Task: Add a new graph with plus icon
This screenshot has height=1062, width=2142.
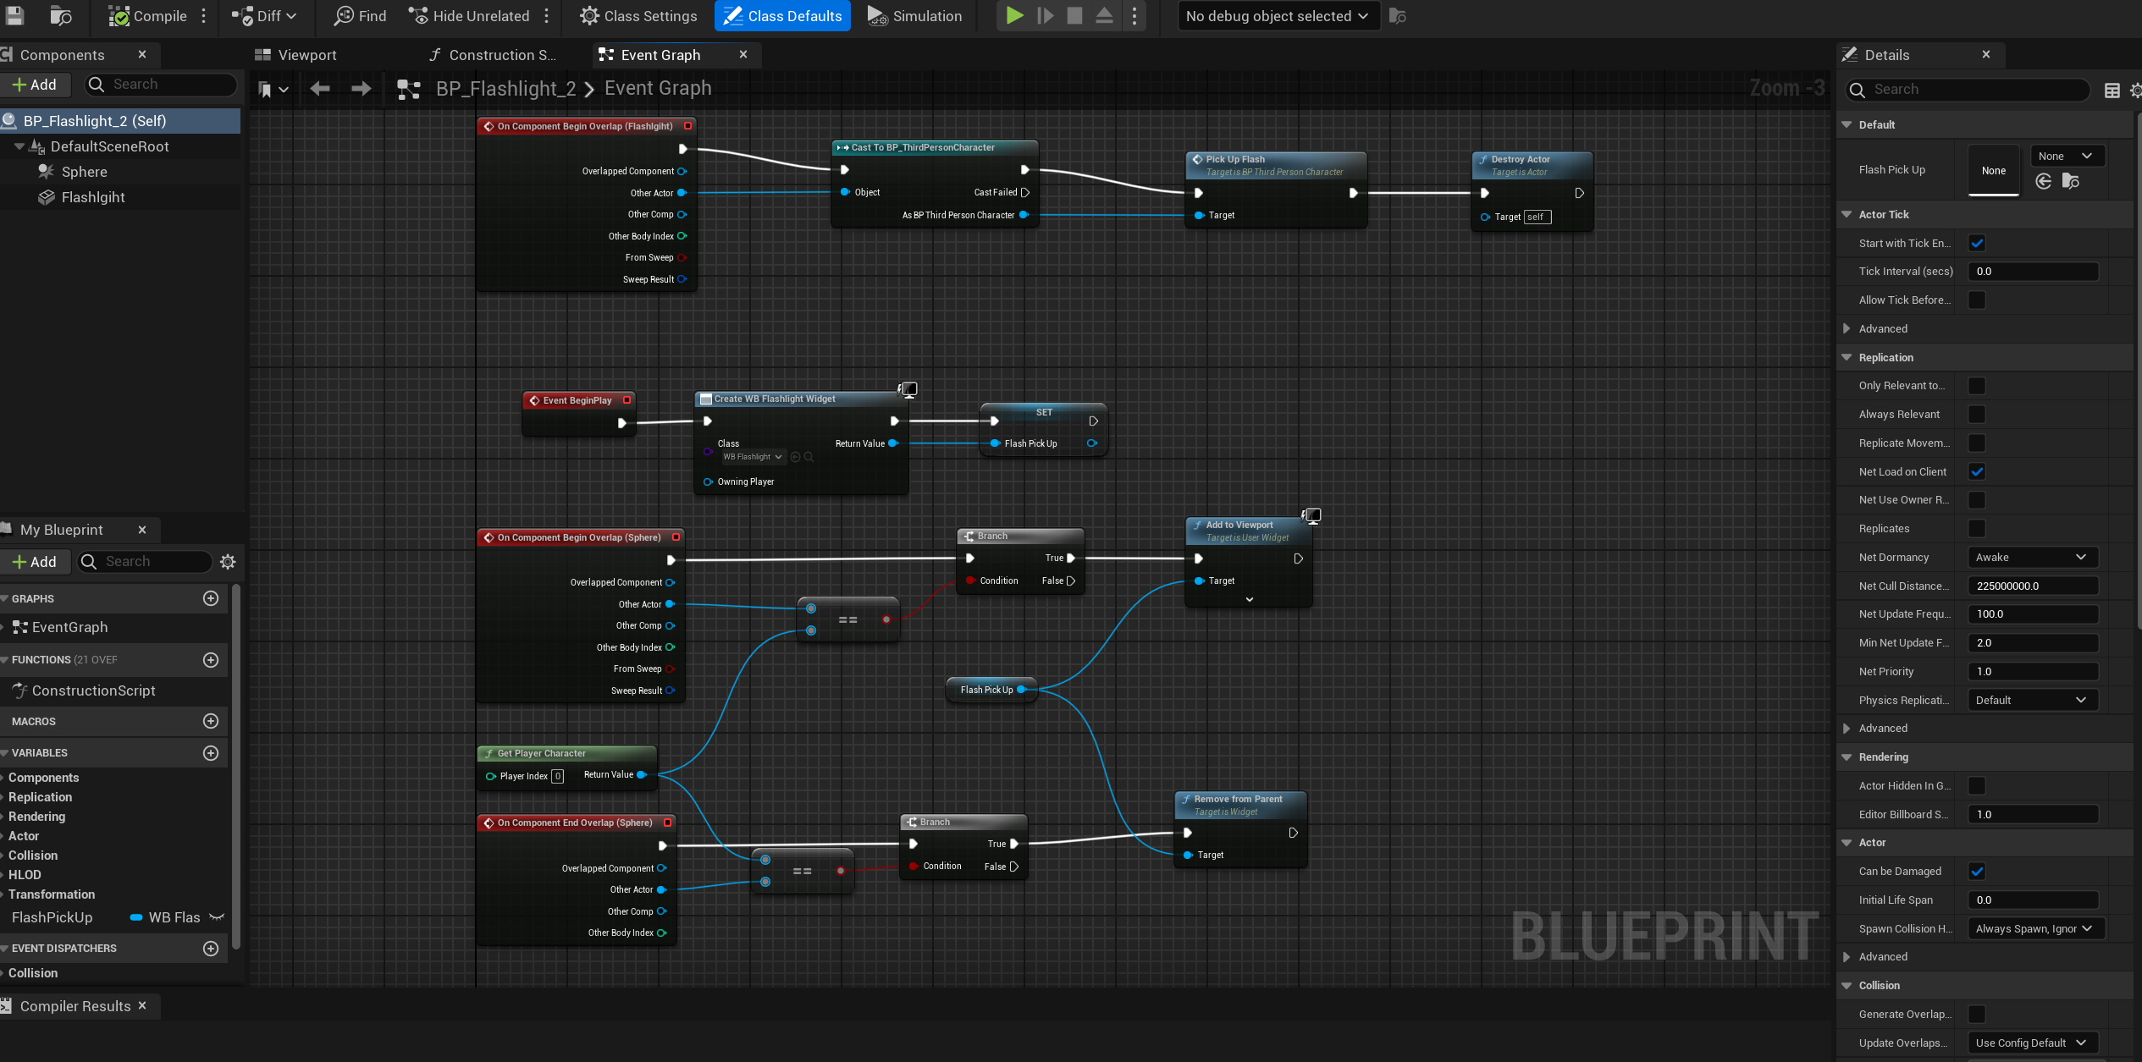Action: 211,598
